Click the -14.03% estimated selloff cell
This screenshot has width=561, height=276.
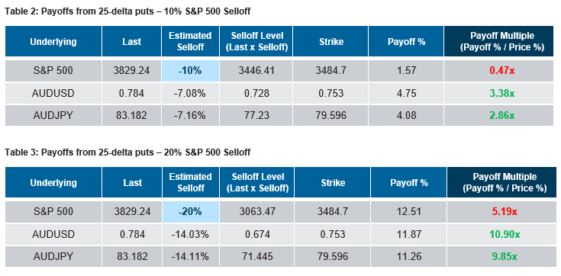click(x=190, y=234)
